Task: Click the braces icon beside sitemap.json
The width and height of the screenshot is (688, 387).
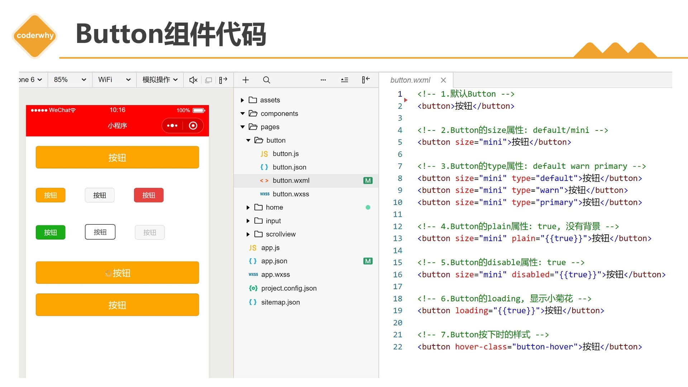Action: (253, 302)
